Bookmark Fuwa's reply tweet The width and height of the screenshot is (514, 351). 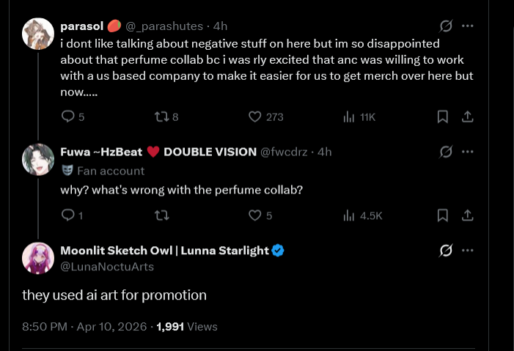[443, 215]
